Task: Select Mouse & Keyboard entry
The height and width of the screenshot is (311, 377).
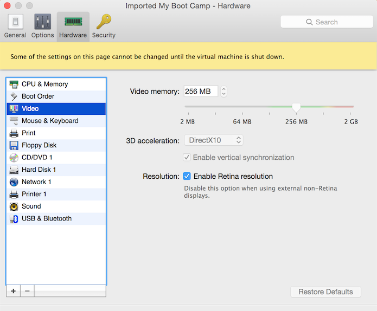Action: point(56,121)
